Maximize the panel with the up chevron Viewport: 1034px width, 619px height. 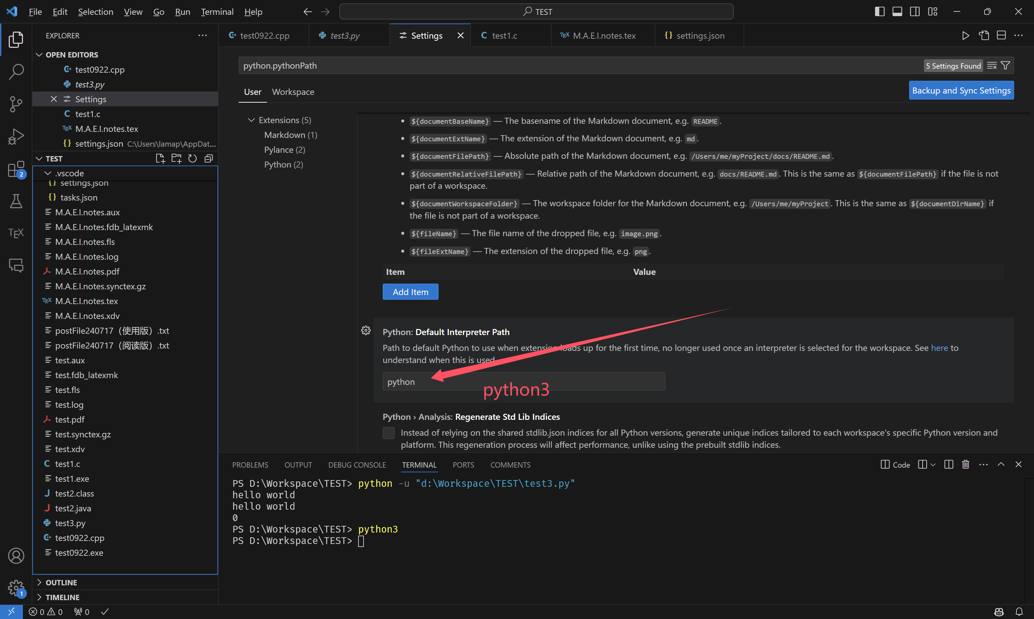1001,465
